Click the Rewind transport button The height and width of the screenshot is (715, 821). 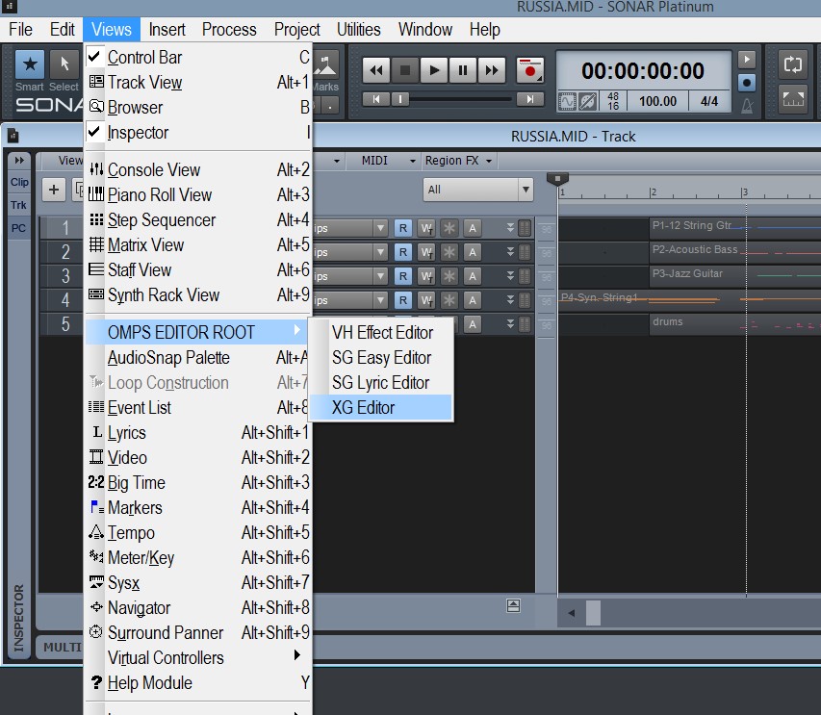(x=376, y=70)
